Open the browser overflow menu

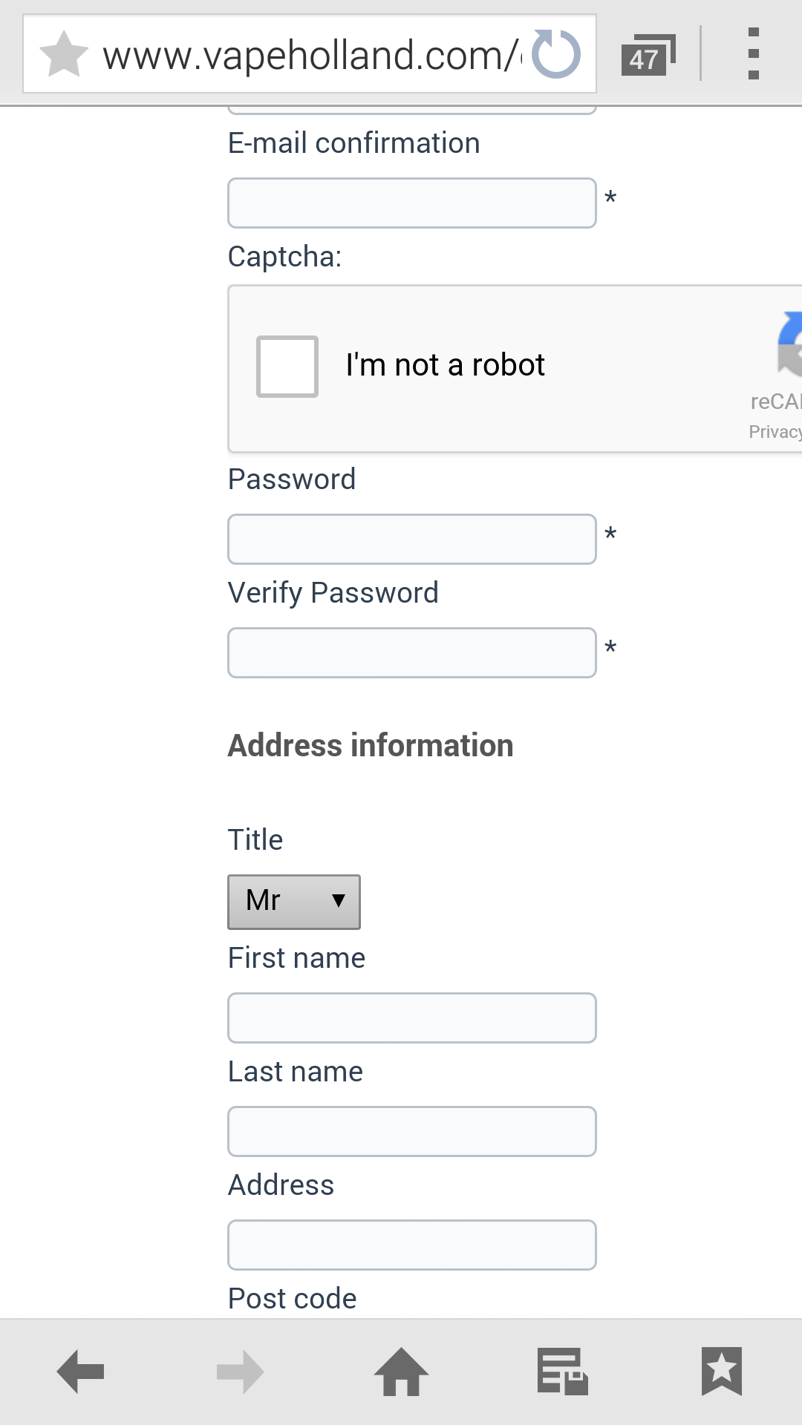tap(753, 54)
